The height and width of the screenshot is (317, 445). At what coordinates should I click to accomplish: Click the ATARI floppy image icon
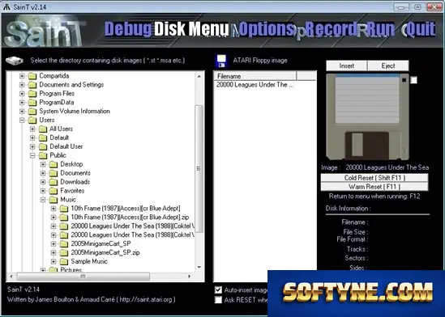[221, 61]
